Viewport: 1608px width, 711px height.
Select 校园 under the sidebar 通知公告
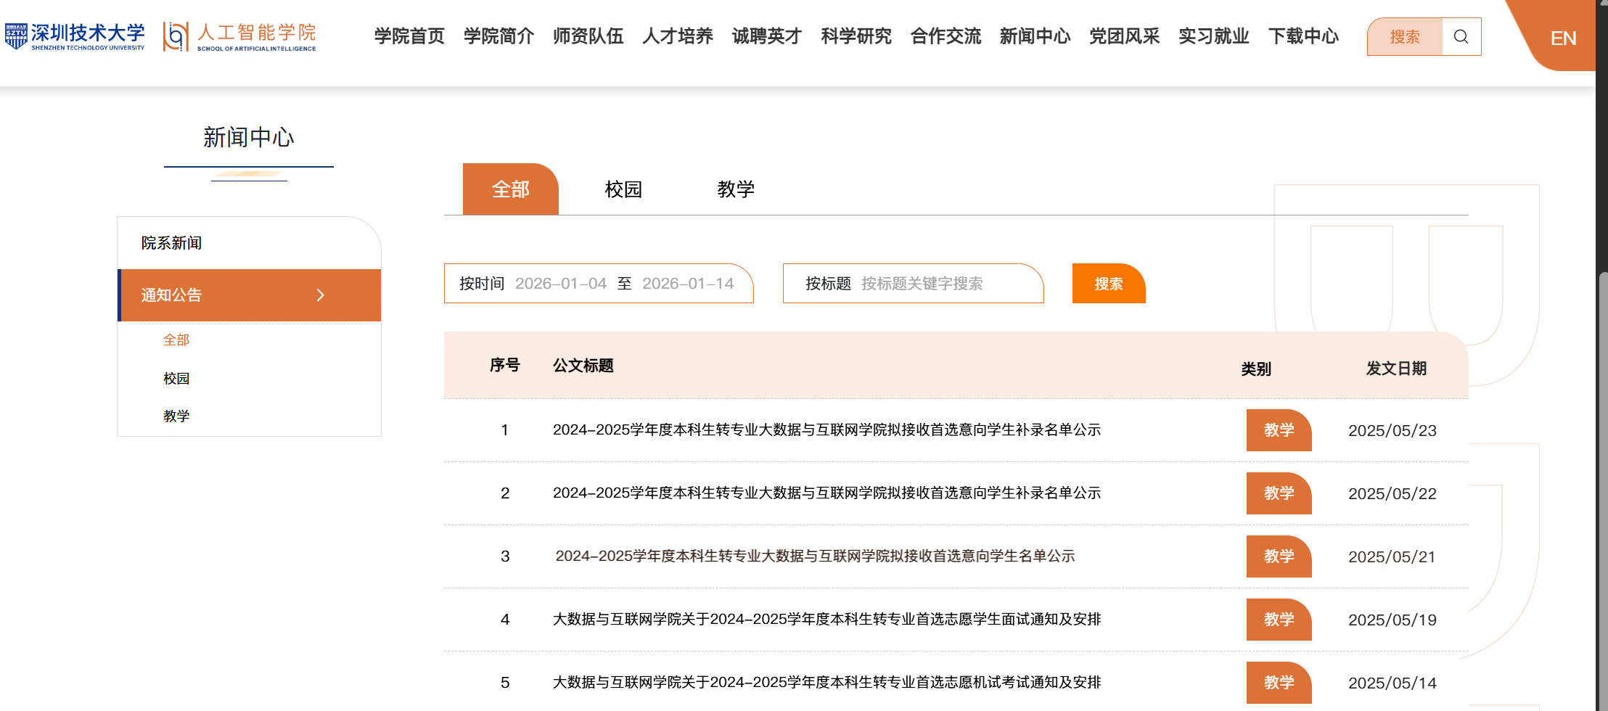[176, 379]
